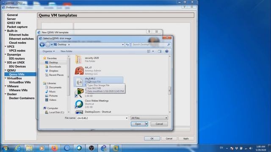Open Windows Media Player from taskbar

coord(41,148)
